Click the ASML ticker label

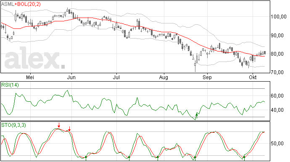click(8, 4)
